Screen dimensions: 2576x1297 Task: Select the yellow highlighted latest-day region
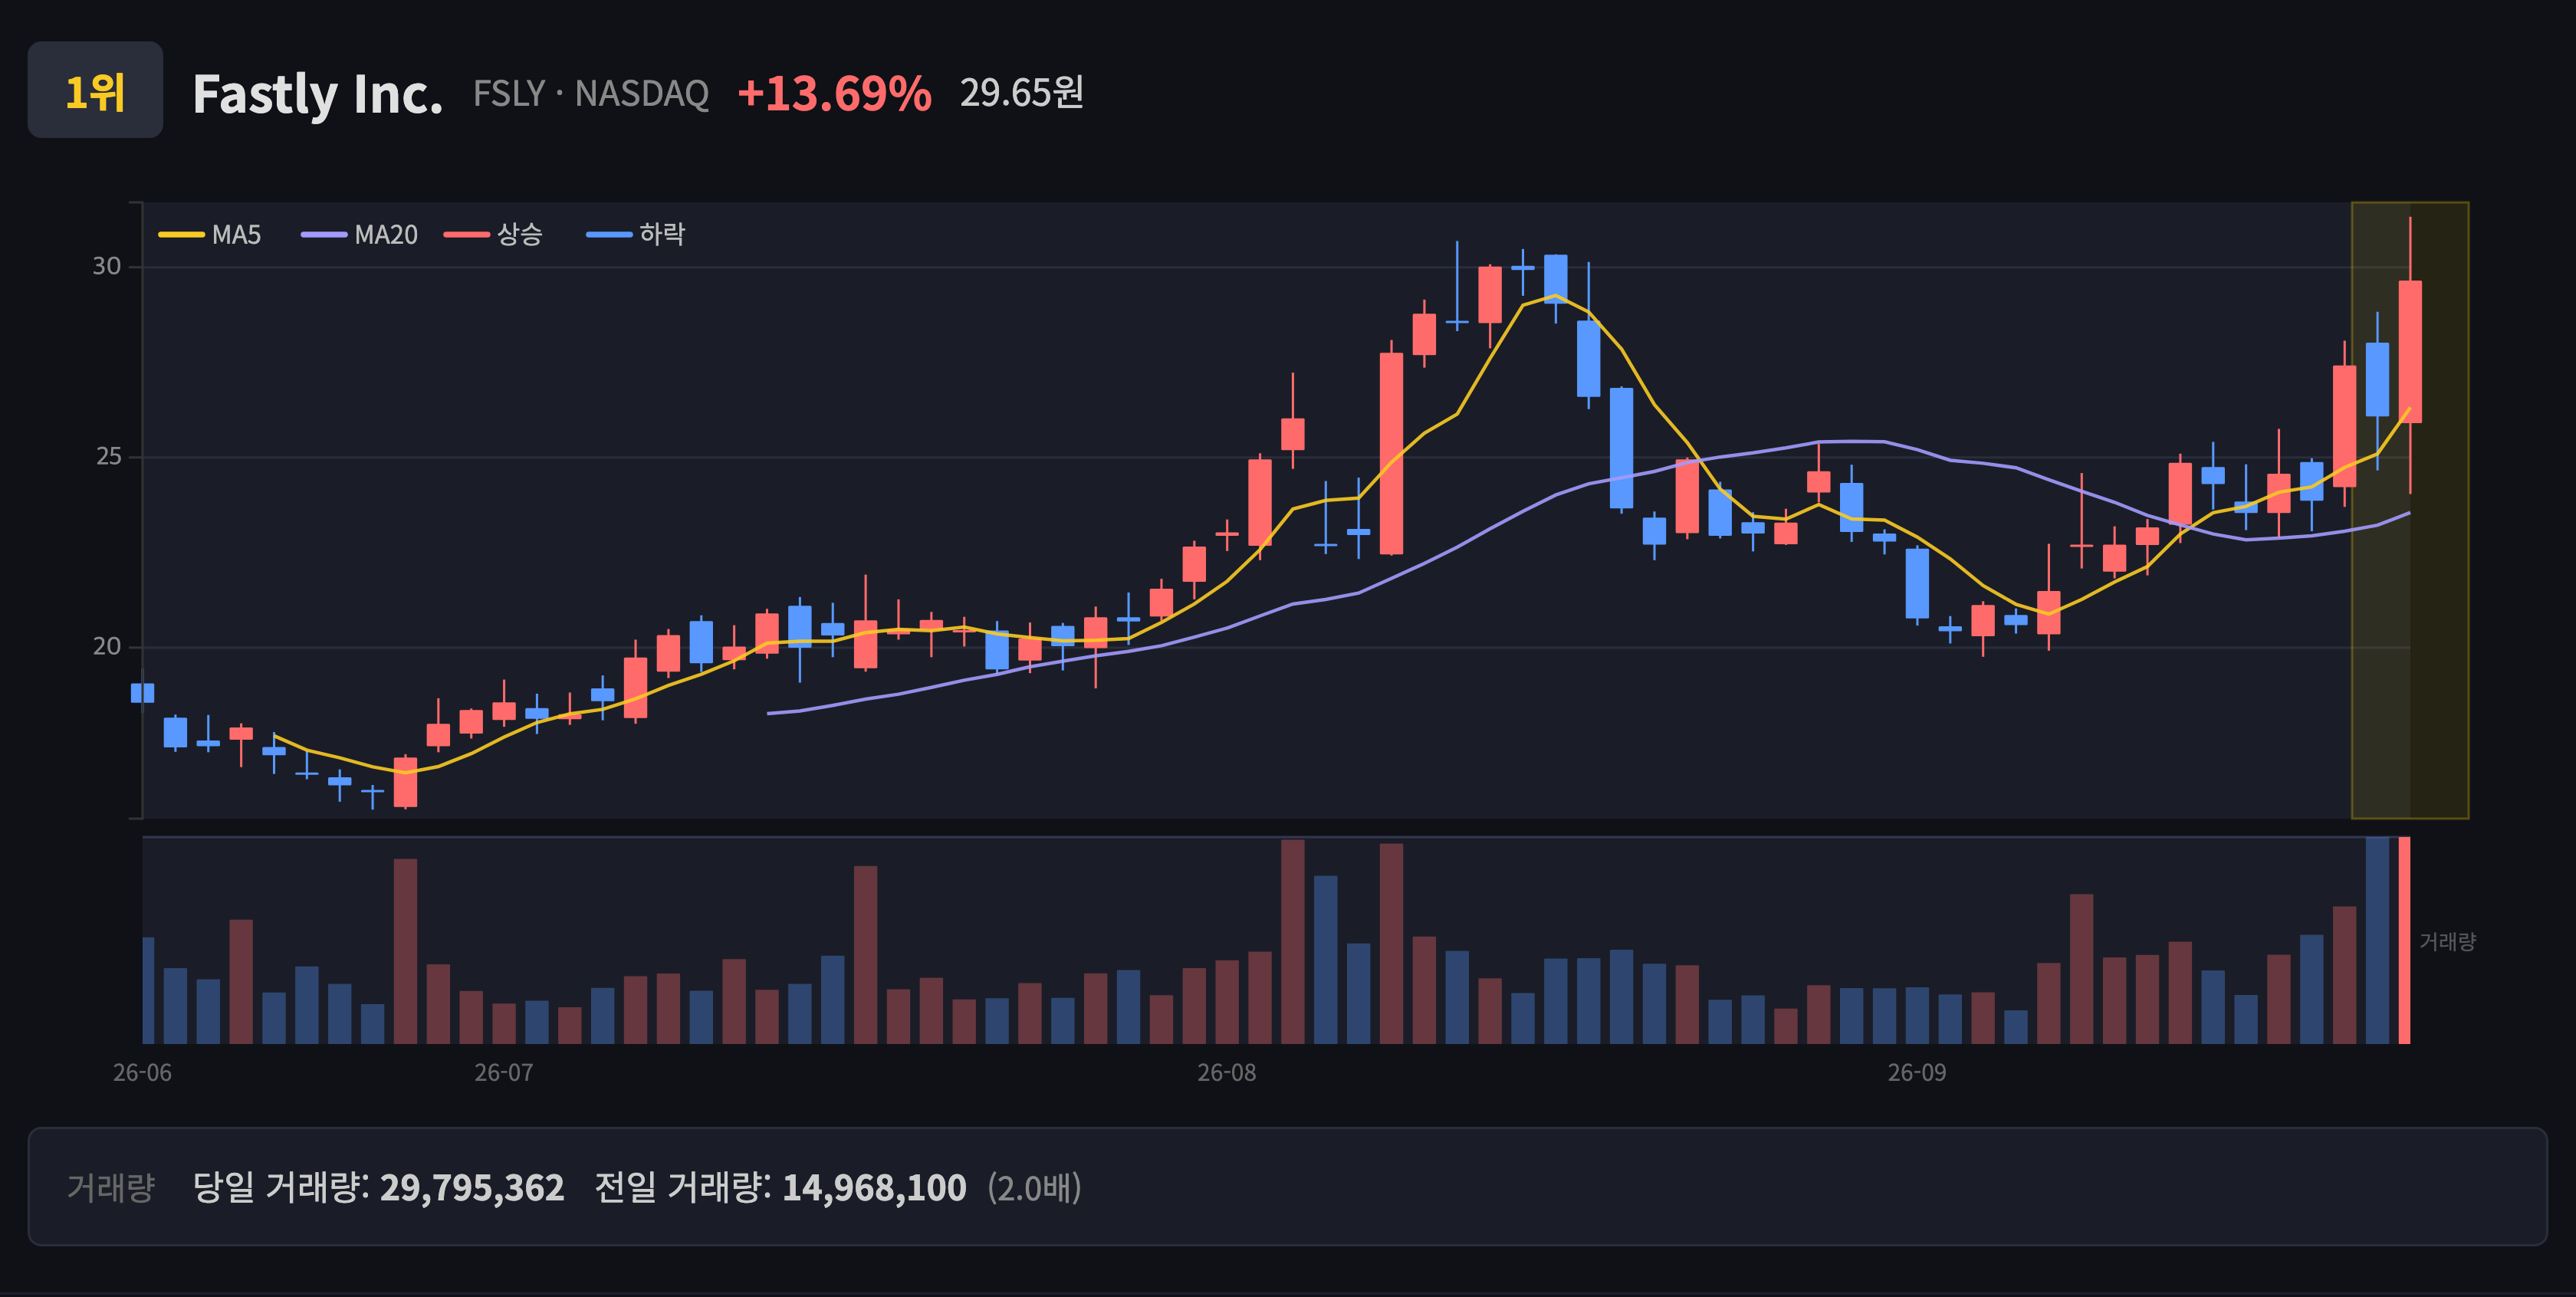click(x=2410, y=510)
